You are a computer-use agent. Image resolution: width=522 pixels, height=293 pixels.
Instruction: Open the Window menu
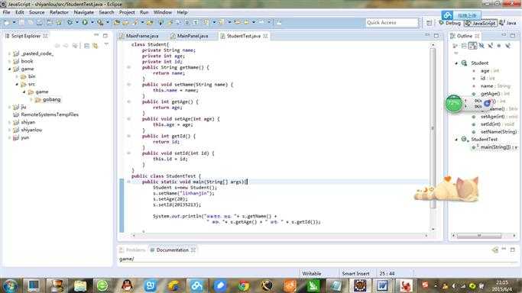(x=163, y=12)
